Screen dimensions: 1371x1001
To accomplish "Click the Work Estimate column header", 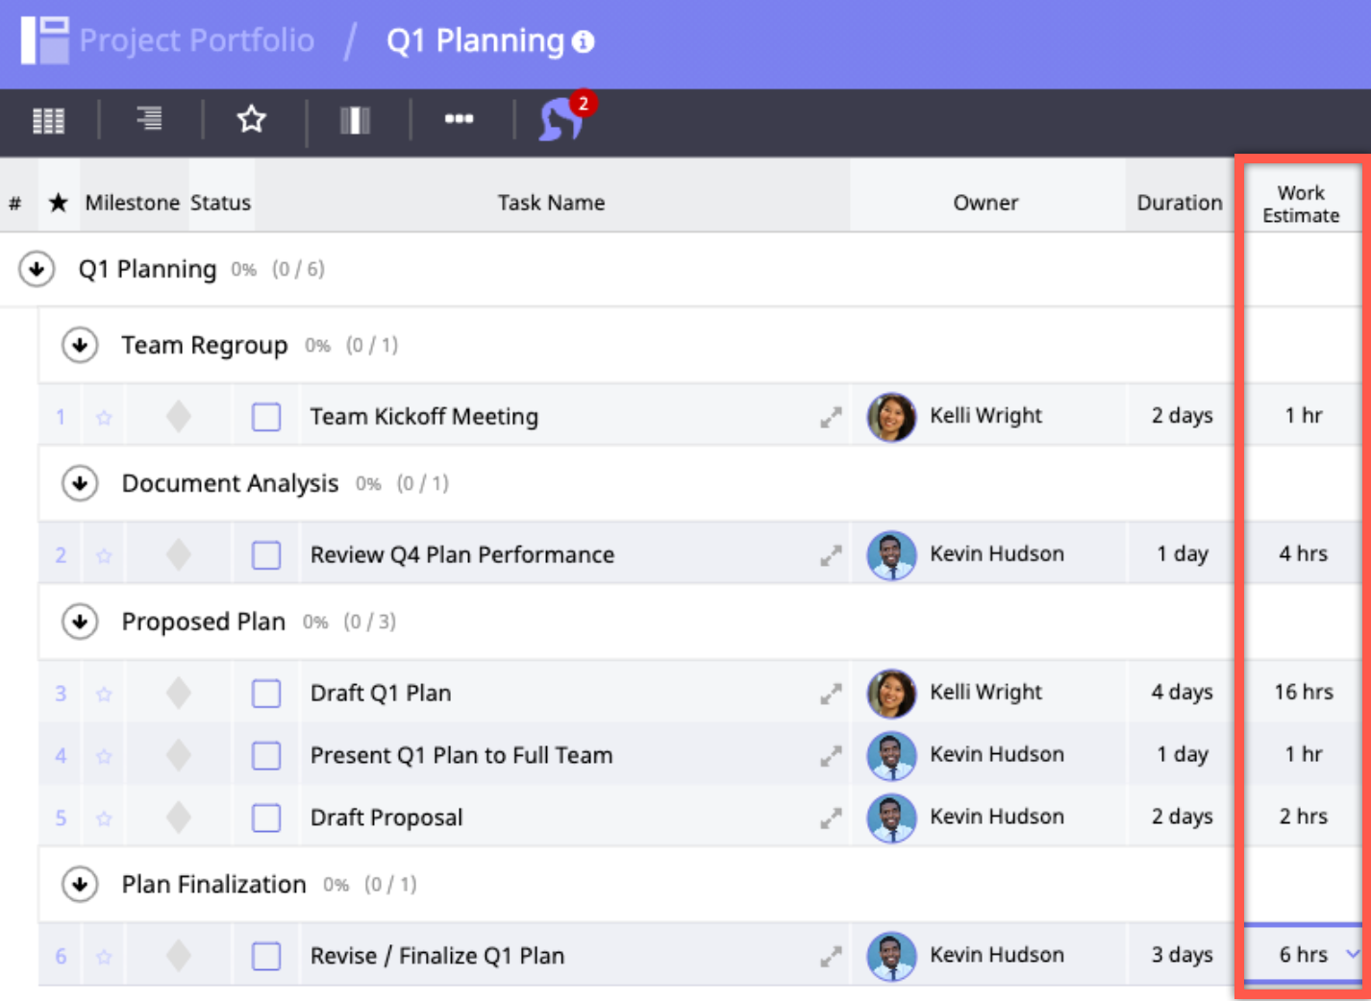I will [x=1301, y=204].
